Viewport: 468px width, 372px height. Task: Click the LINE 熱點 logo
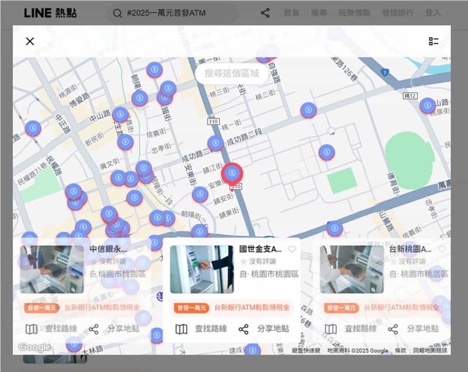click(x=49, y=12)
